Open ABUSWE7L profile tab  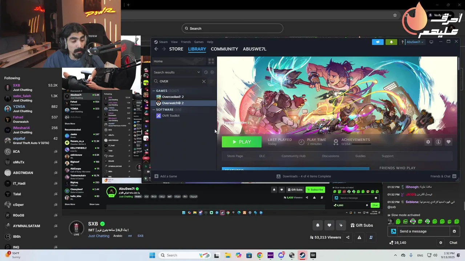[255, 49]
